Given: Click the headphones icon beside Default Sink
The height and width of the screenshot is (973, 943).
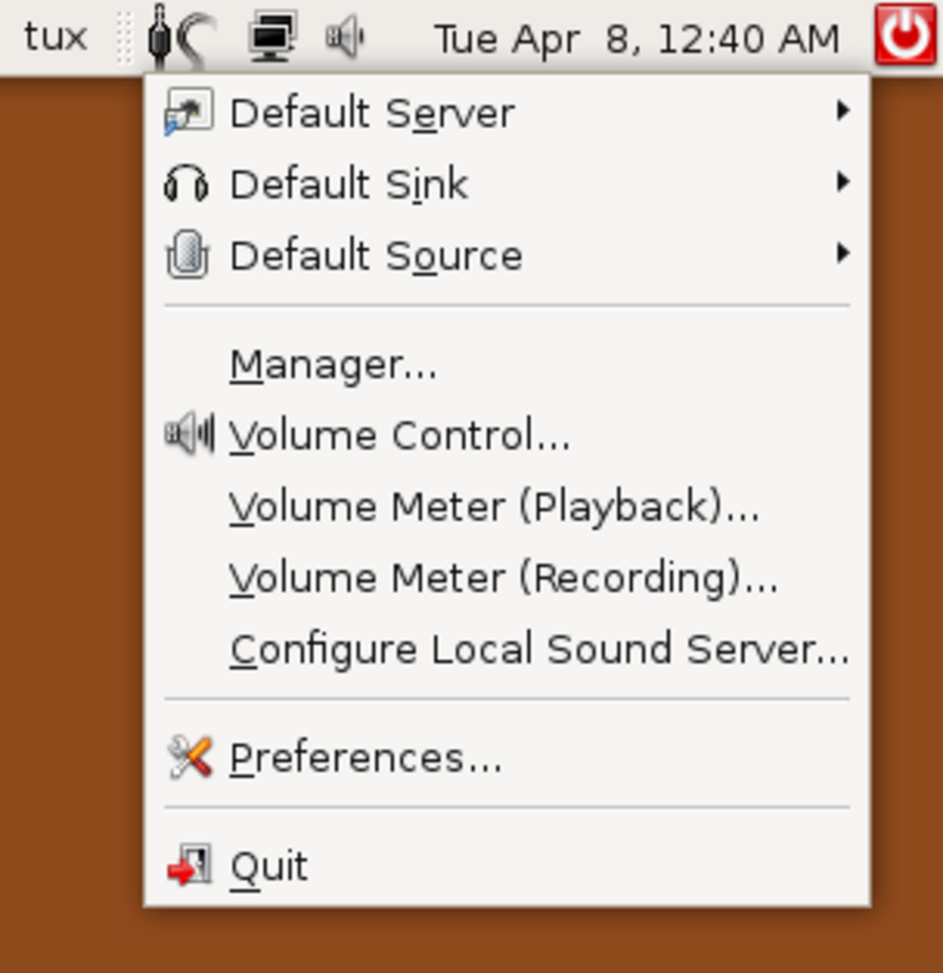Looking at the screenshot, I should pos(186,184).
